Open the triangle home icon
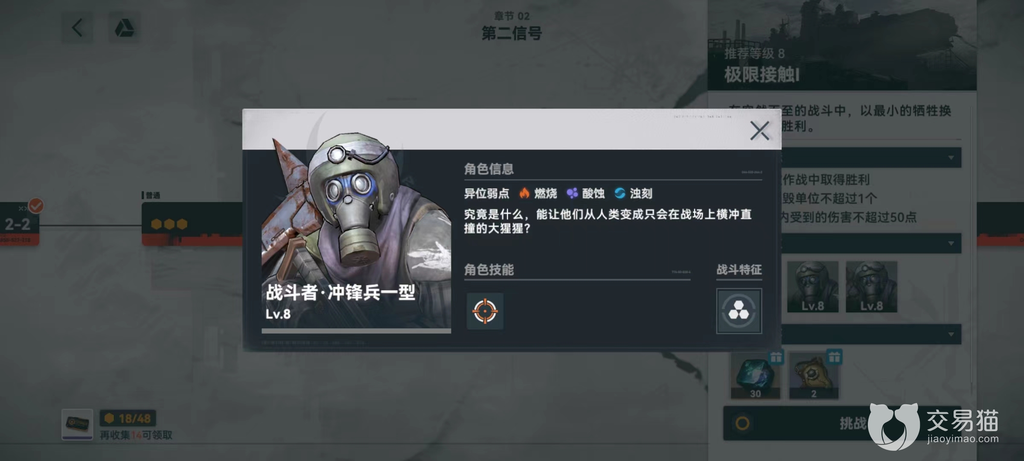Image resolution: width=1024 pixels, height=461 pixels. pyautogui.click(x=125, y=28)
